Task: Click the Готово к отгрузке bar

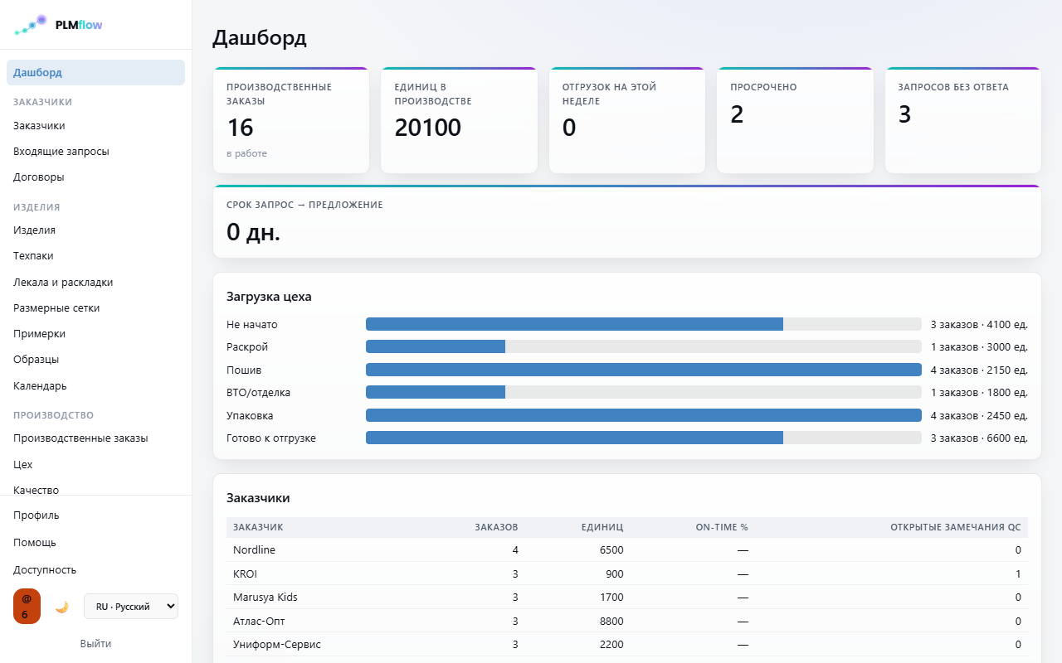Action: click(x=644, y=438)
